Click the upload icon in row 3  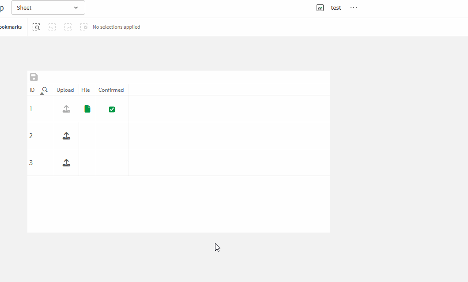pyautogui.click(x=66, y=163)
